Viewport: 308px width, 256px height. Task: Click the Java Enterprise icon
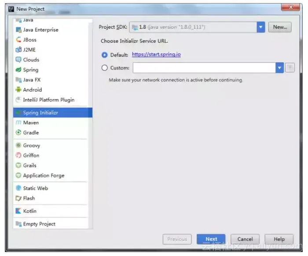18,30
